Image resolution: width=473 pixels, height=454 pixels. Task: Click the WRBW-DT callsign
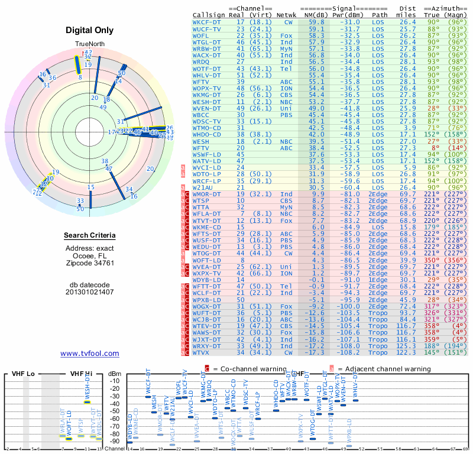[206, 49]
